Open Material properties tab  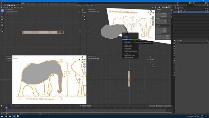coord(174,72)
